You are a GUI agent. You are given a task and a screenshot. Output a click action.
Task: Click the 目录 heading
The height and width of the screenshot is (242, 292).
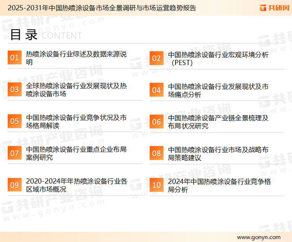click(24, 35)
